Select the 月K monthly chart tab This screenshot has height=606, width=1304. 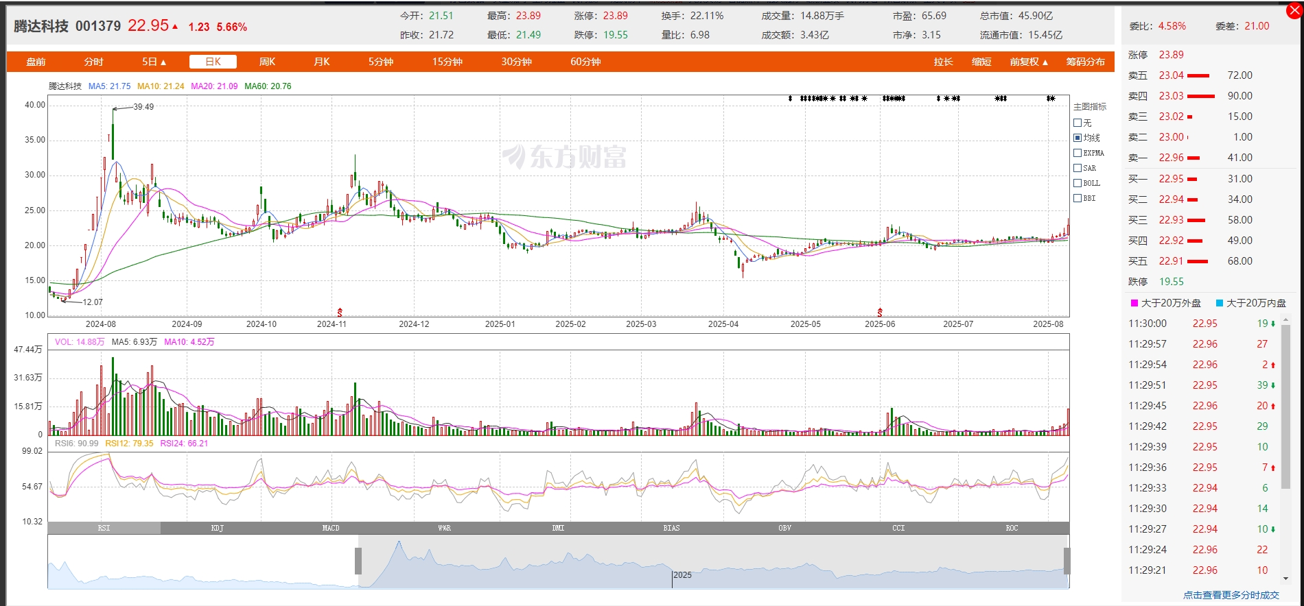pyautogui.click(x=322, y=62)
